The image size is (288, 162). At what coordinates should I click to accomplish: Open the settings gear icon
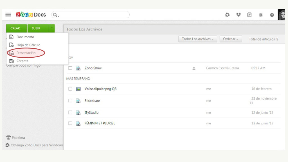[x=261, y=15]
